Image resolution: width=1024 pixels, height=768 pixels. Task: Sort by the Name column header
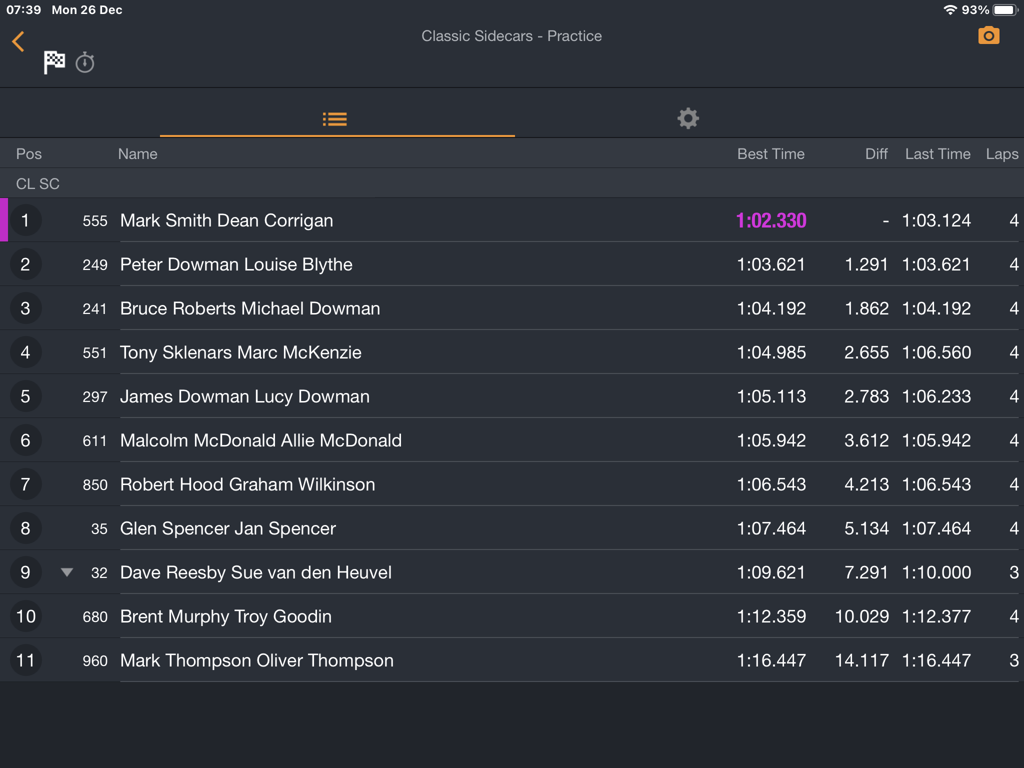tap(137, 154)
